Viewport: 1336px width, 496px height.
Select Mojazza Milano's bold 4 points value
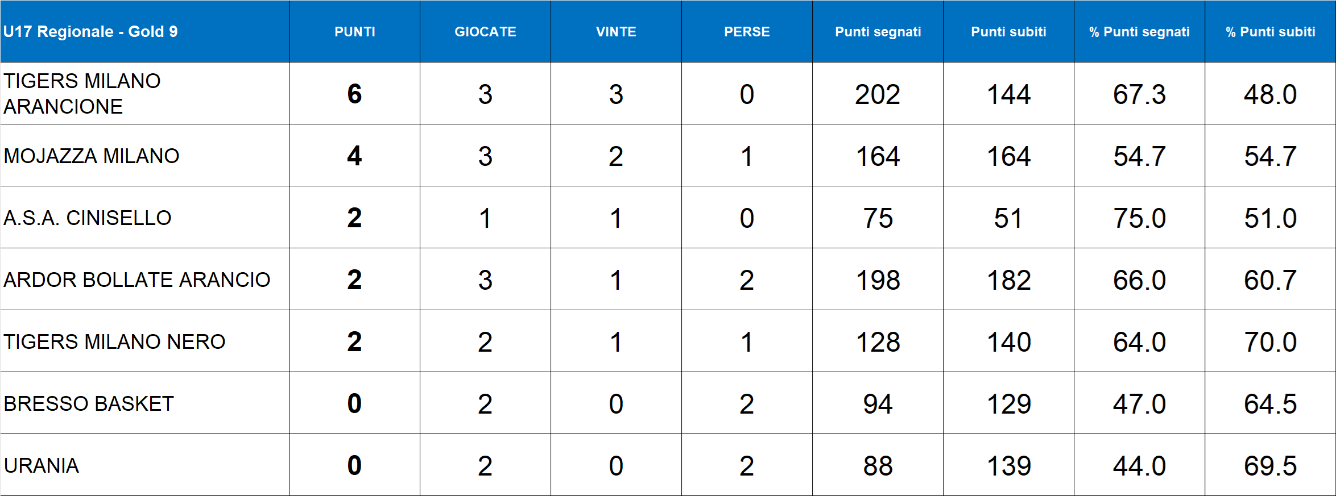pos(354,156)
